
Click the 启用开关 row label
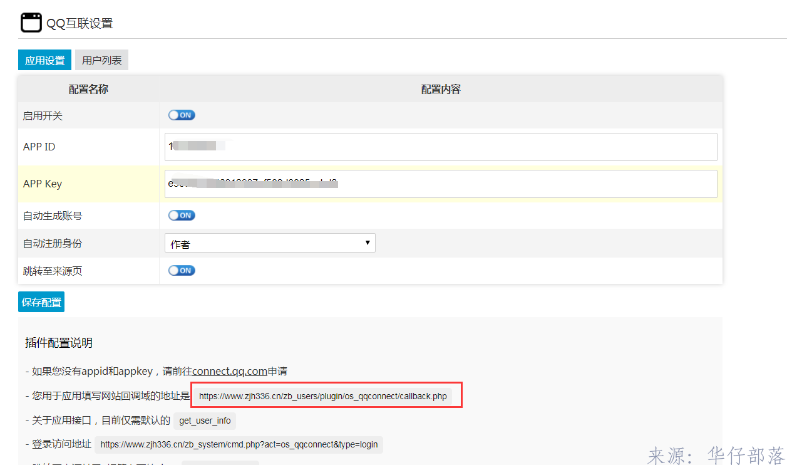click(x=43, y=115)
